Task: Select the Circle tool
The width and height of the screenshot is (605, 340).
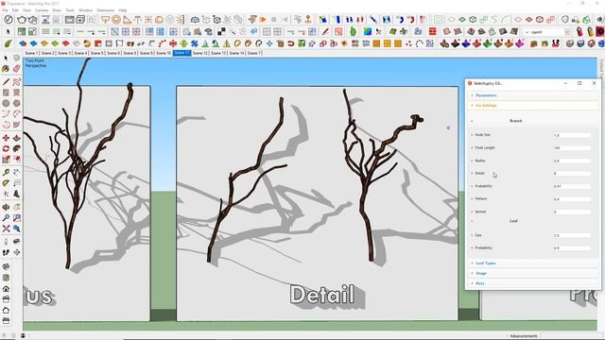Action: click(6, 103)
